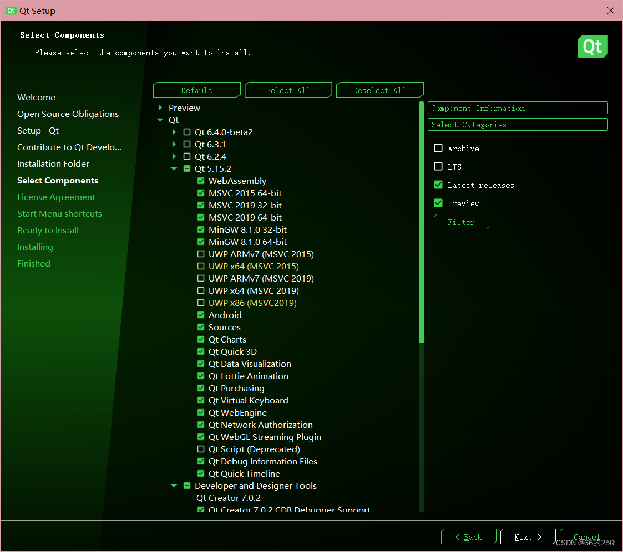Image resolution: width=623 pixels, height=552 pixels.
Task: Uncheck the Sources checkbox
Action: pyautogui.click(x=201, y=328)
